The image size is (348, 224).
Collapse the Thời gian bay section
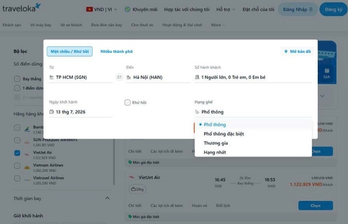coord(107,198)
